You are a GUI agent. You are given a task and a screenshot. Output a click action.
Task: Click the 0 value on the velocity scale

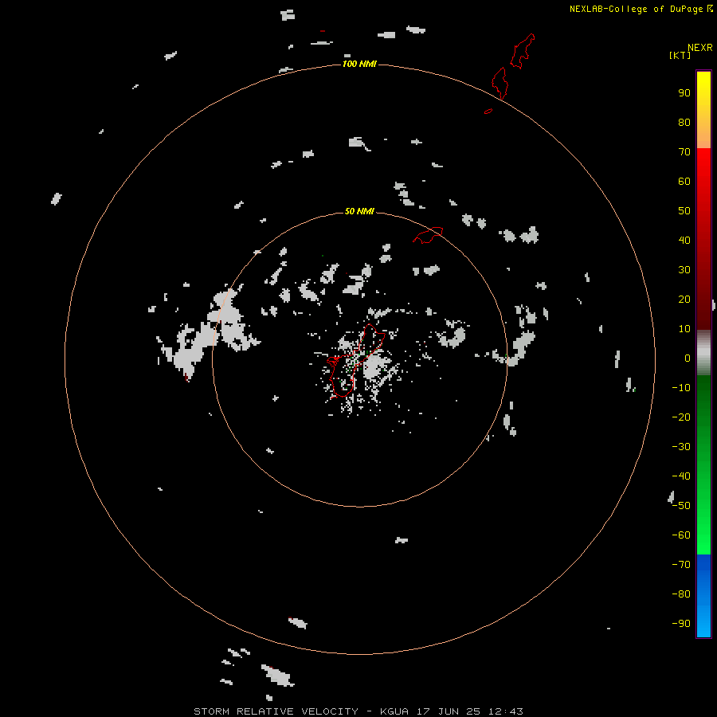pos(688,358)
